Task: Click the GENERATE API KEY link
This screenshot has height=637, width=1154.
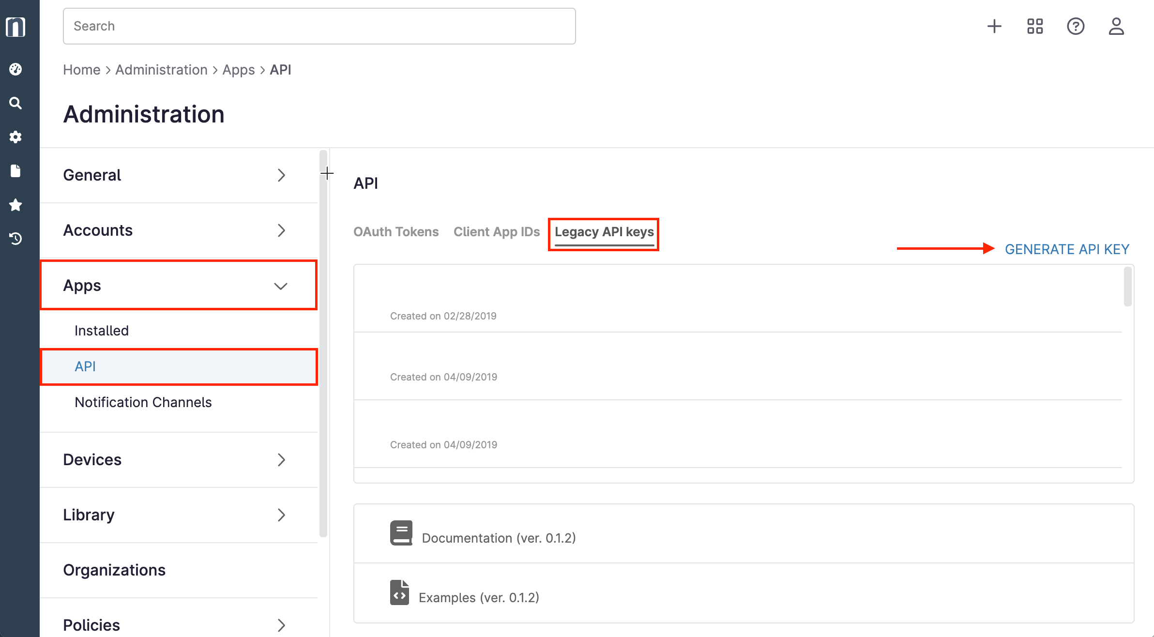Action: 1067,249
